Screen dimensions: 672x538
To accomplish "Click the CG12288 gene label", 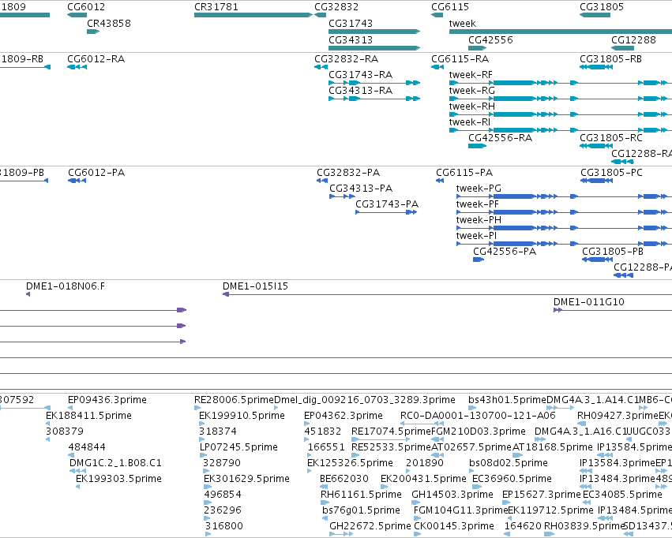I will (x=633, y=40).
